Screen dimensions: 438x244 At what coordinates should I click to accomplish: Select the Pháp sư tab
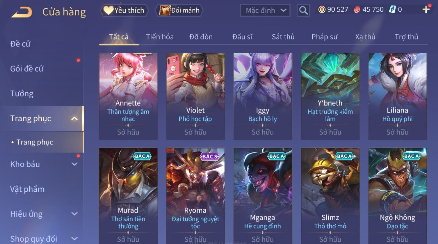(324, 37)
